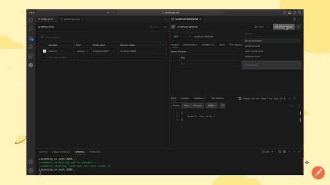Toggle secondary side bar layout icon
The height and width of the screenshot is (185, 330).
[294, 12]
